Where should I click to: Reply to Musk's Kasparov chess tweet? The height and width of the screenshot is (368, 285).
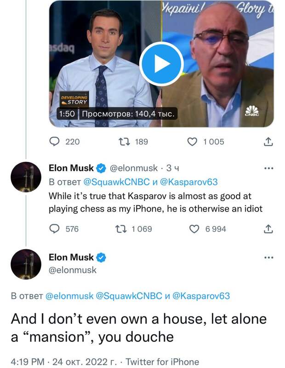pos(55,229)
